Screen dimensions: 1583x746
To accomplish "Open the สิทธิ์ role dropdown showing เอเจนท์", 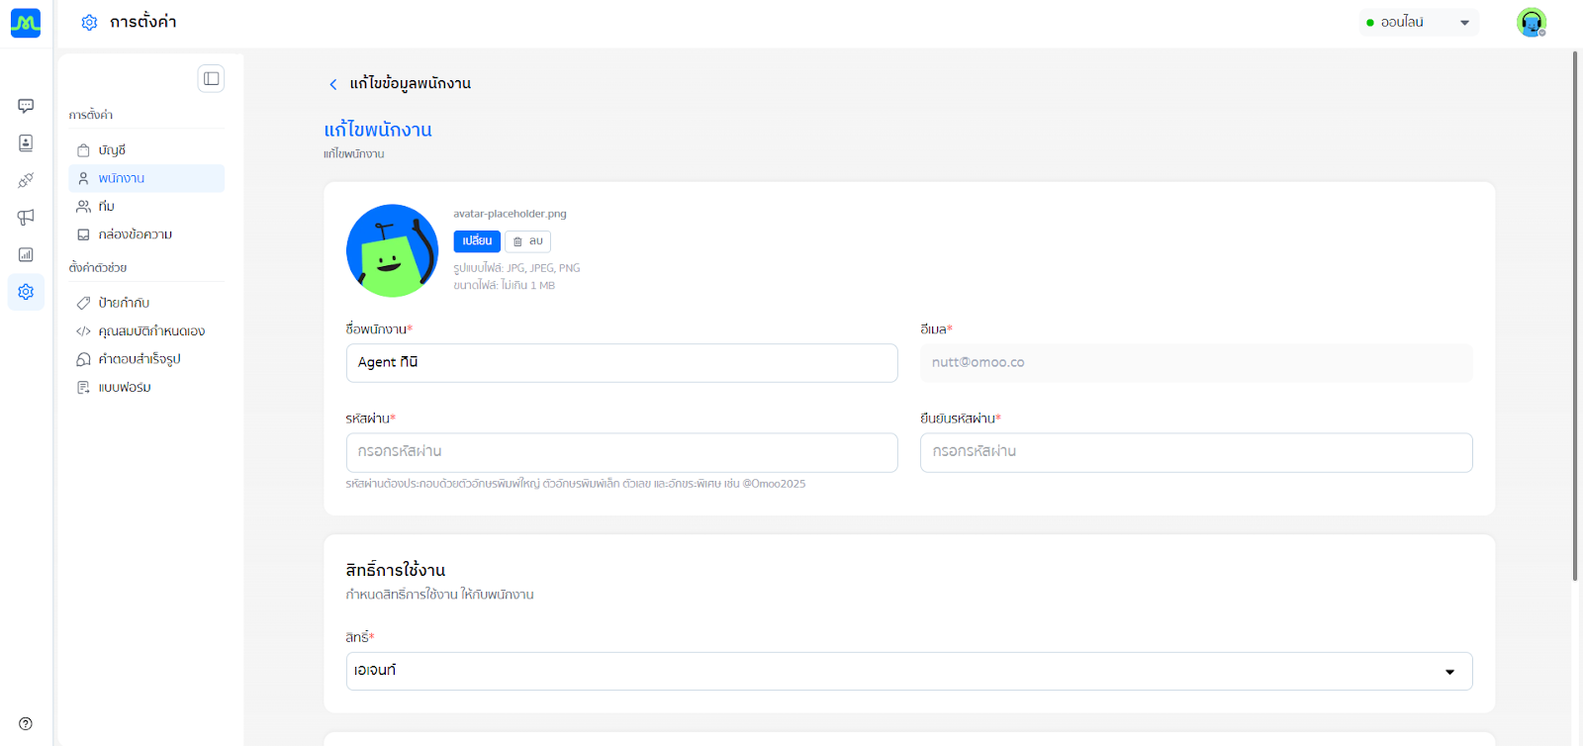I will click(x=909, y=671).
